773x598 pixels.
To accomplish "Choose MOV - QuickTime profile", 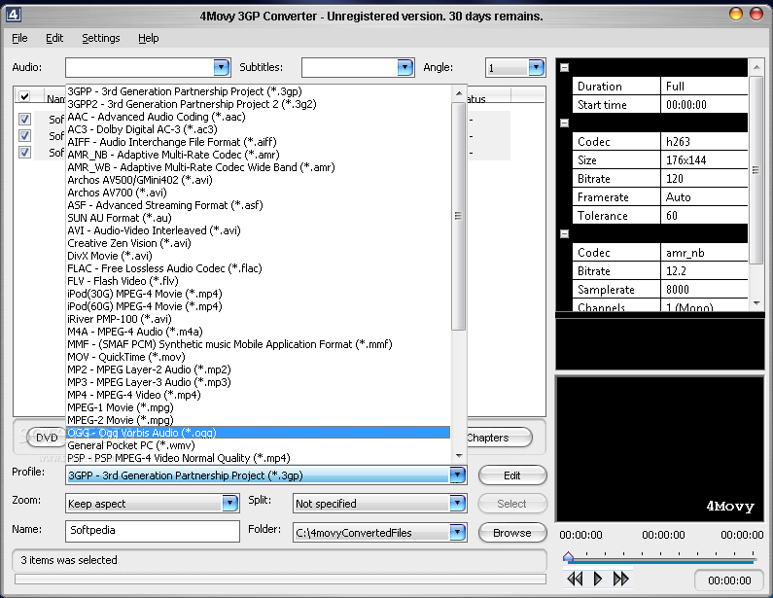I will pyautogui.click(x=258, y=357).
